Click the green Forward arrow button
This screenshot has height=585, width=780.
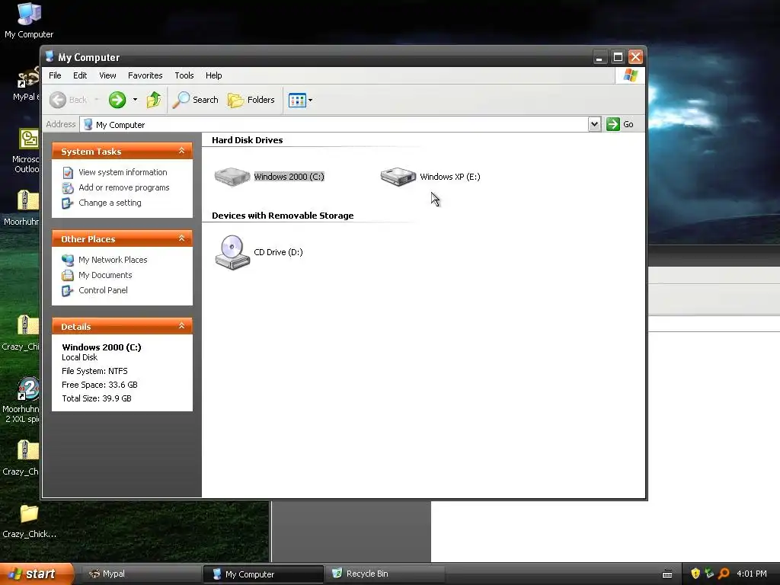117,100
